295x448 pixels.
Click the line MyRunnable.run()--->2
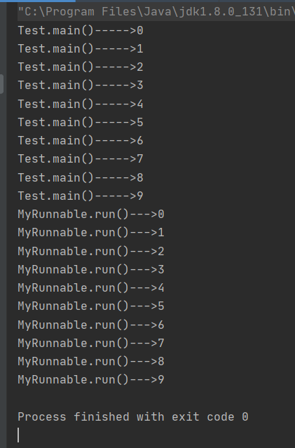coord(91,252)
